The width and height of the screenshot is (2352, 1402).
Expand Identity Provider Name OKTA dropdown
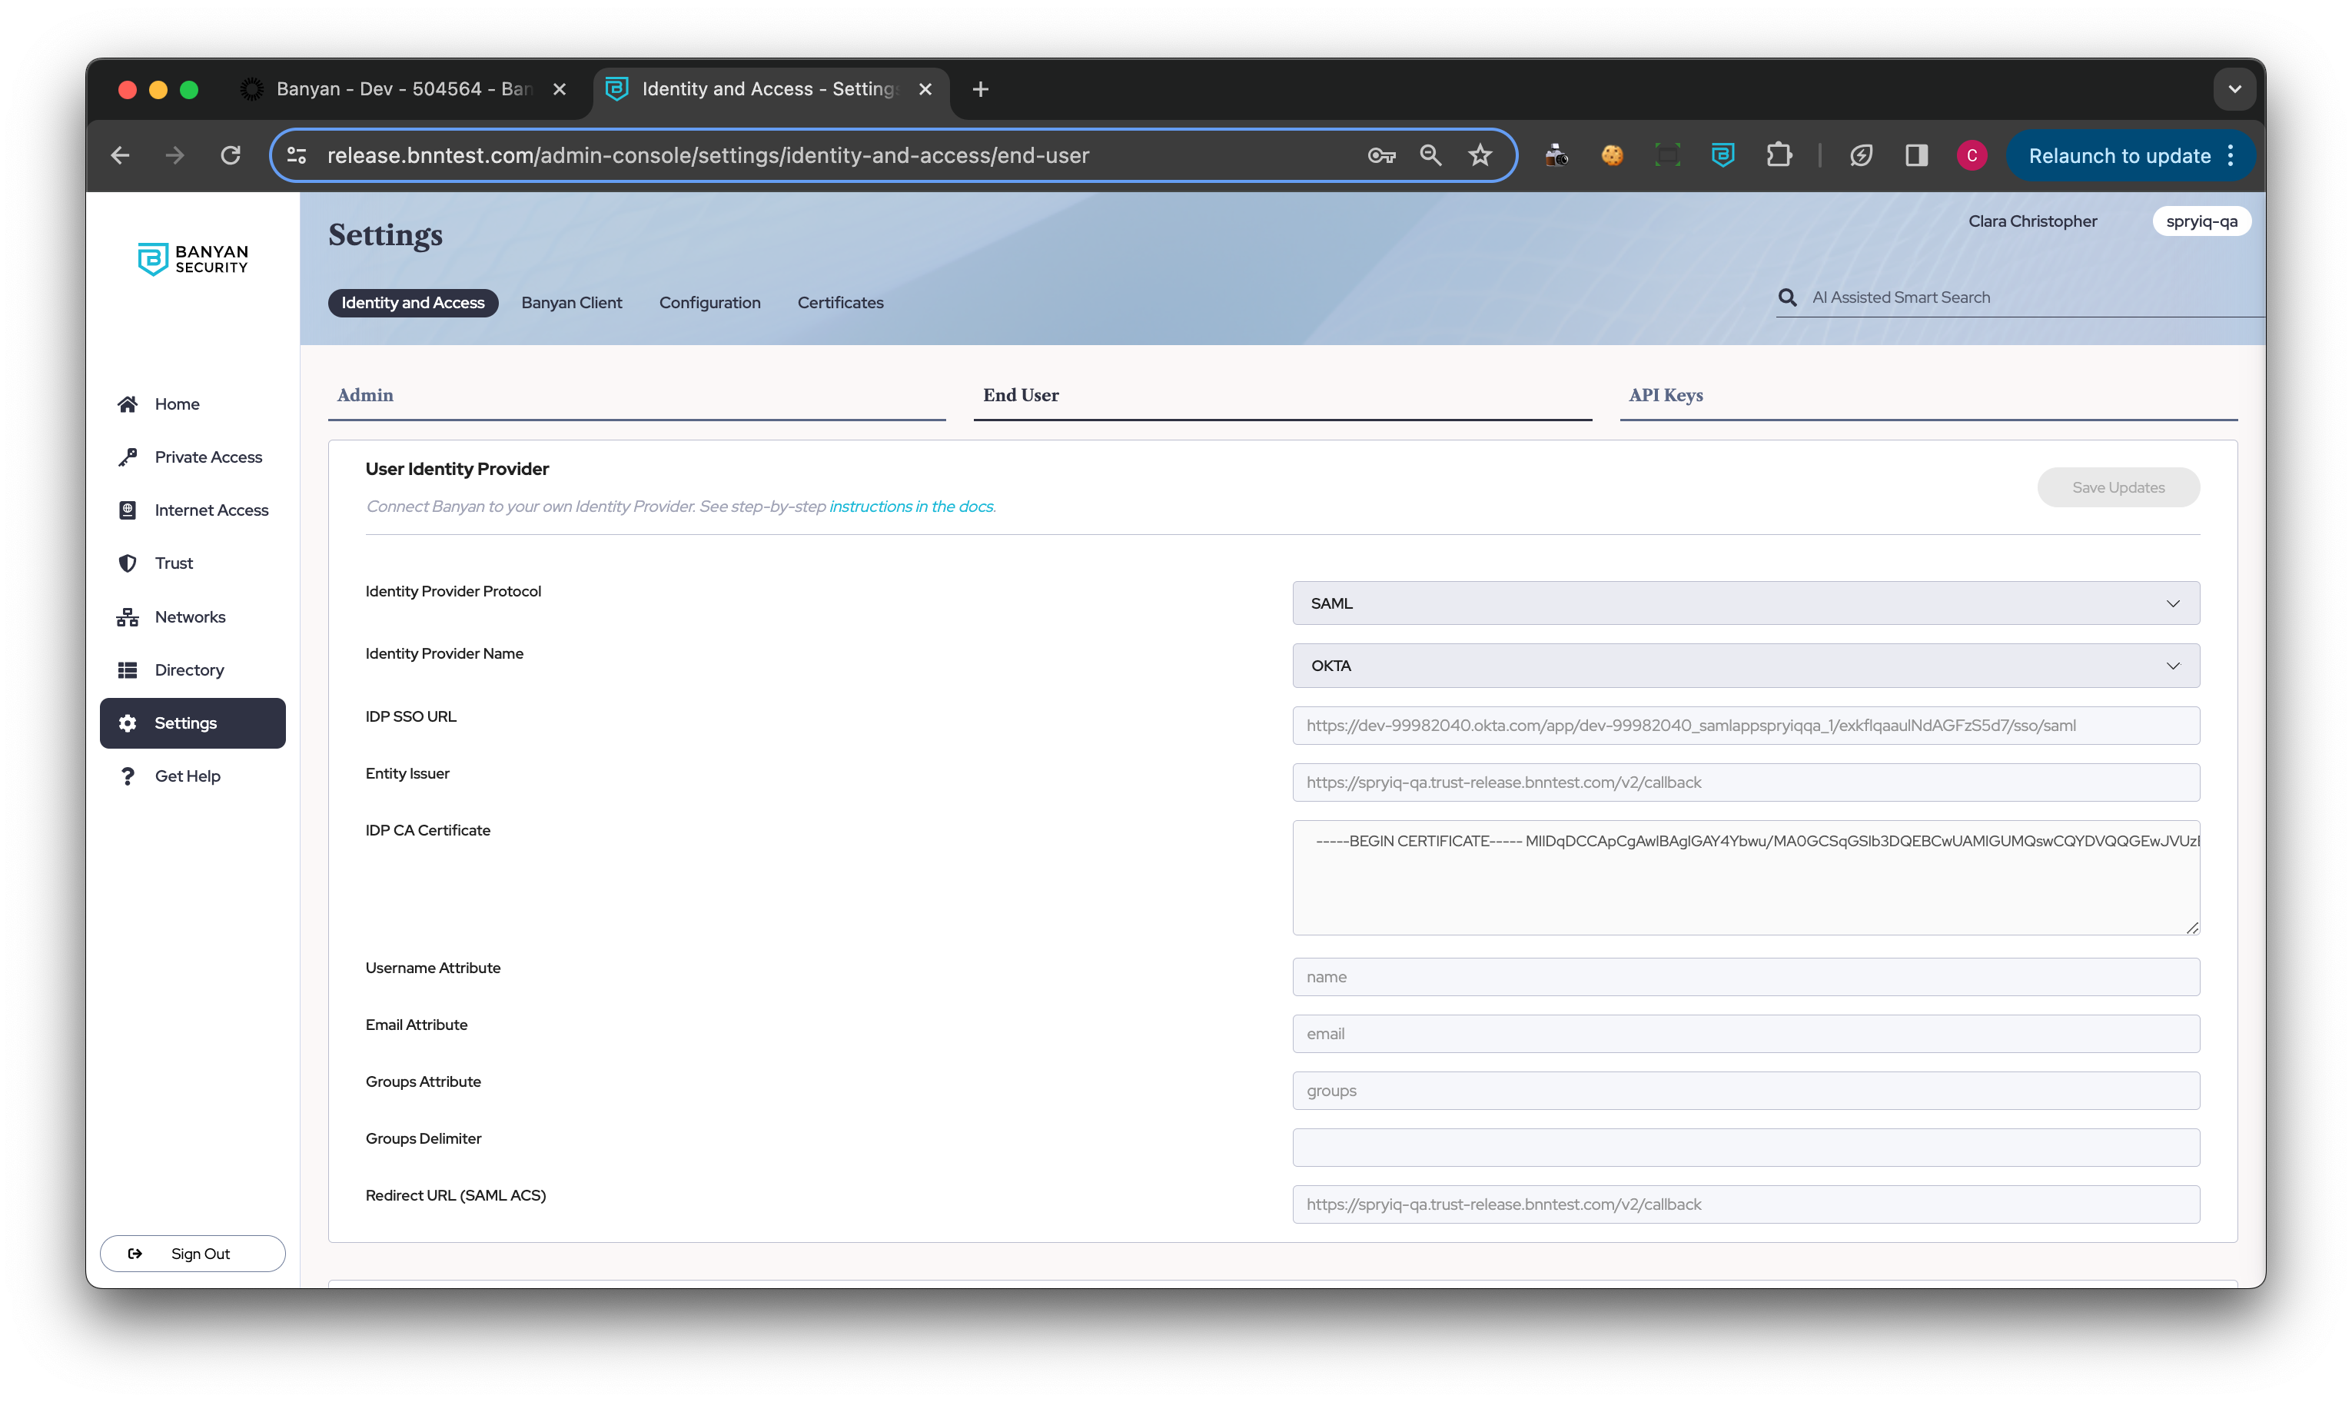(1745, 666)
